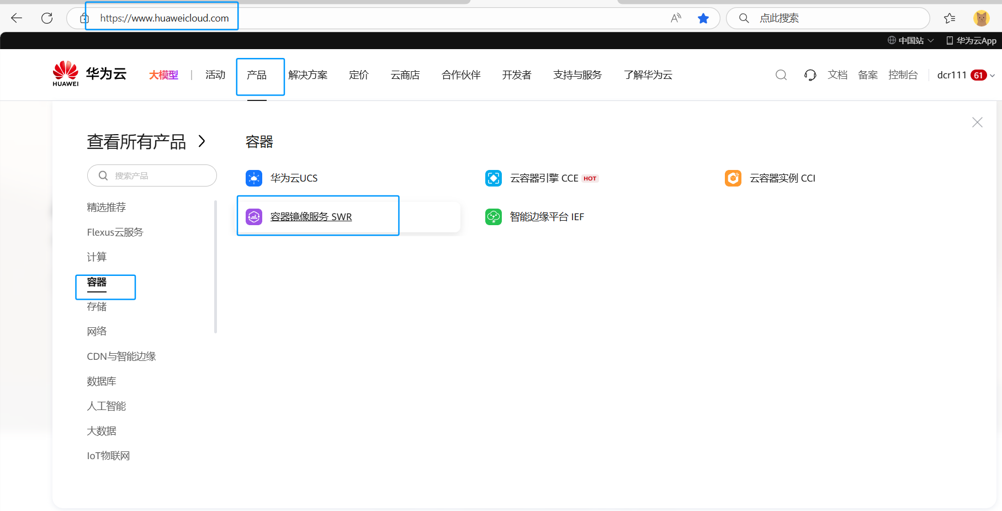Click the 搜索产品 search field
Screen dimensions: 1002x511
coord(152,175)
